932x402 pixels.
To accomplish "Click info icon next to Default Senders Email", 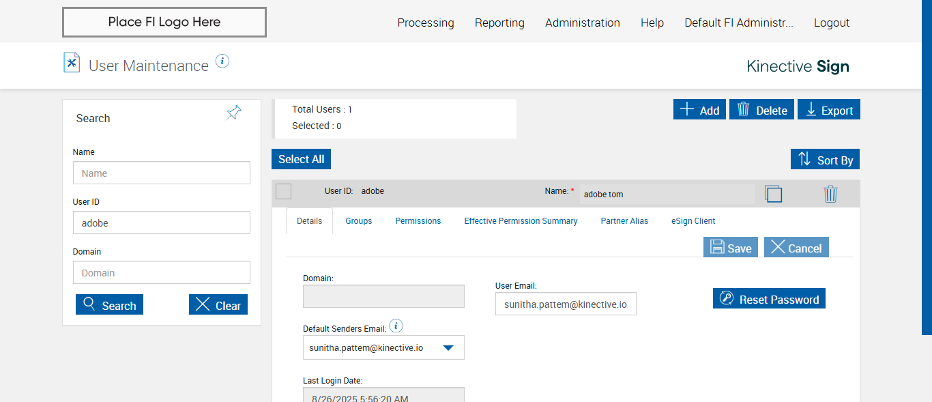I will click(396, 326).
